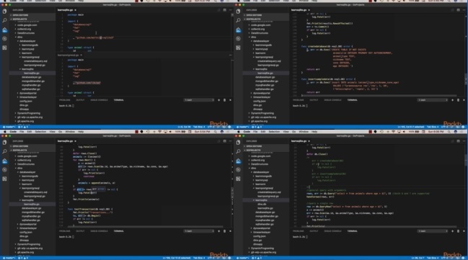The width and height of the screenshot is (468, 260).
Task: Open Search view in top-right window
Action: click(238, 20)
